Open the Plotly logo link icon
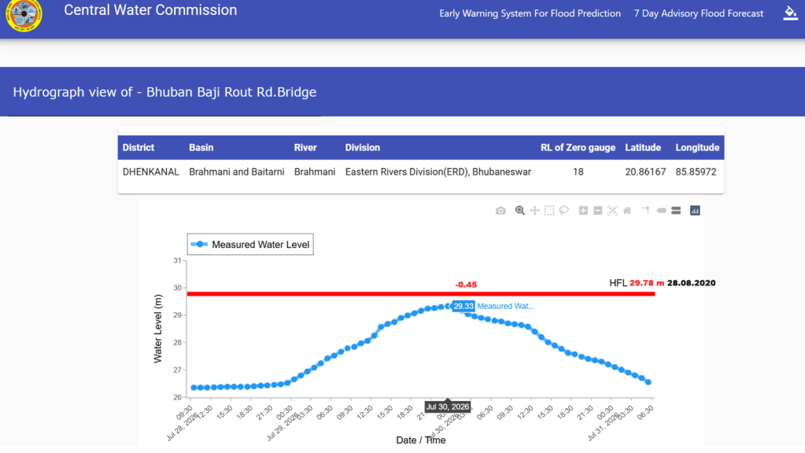805x453 pixels. (x=695, y=211)
